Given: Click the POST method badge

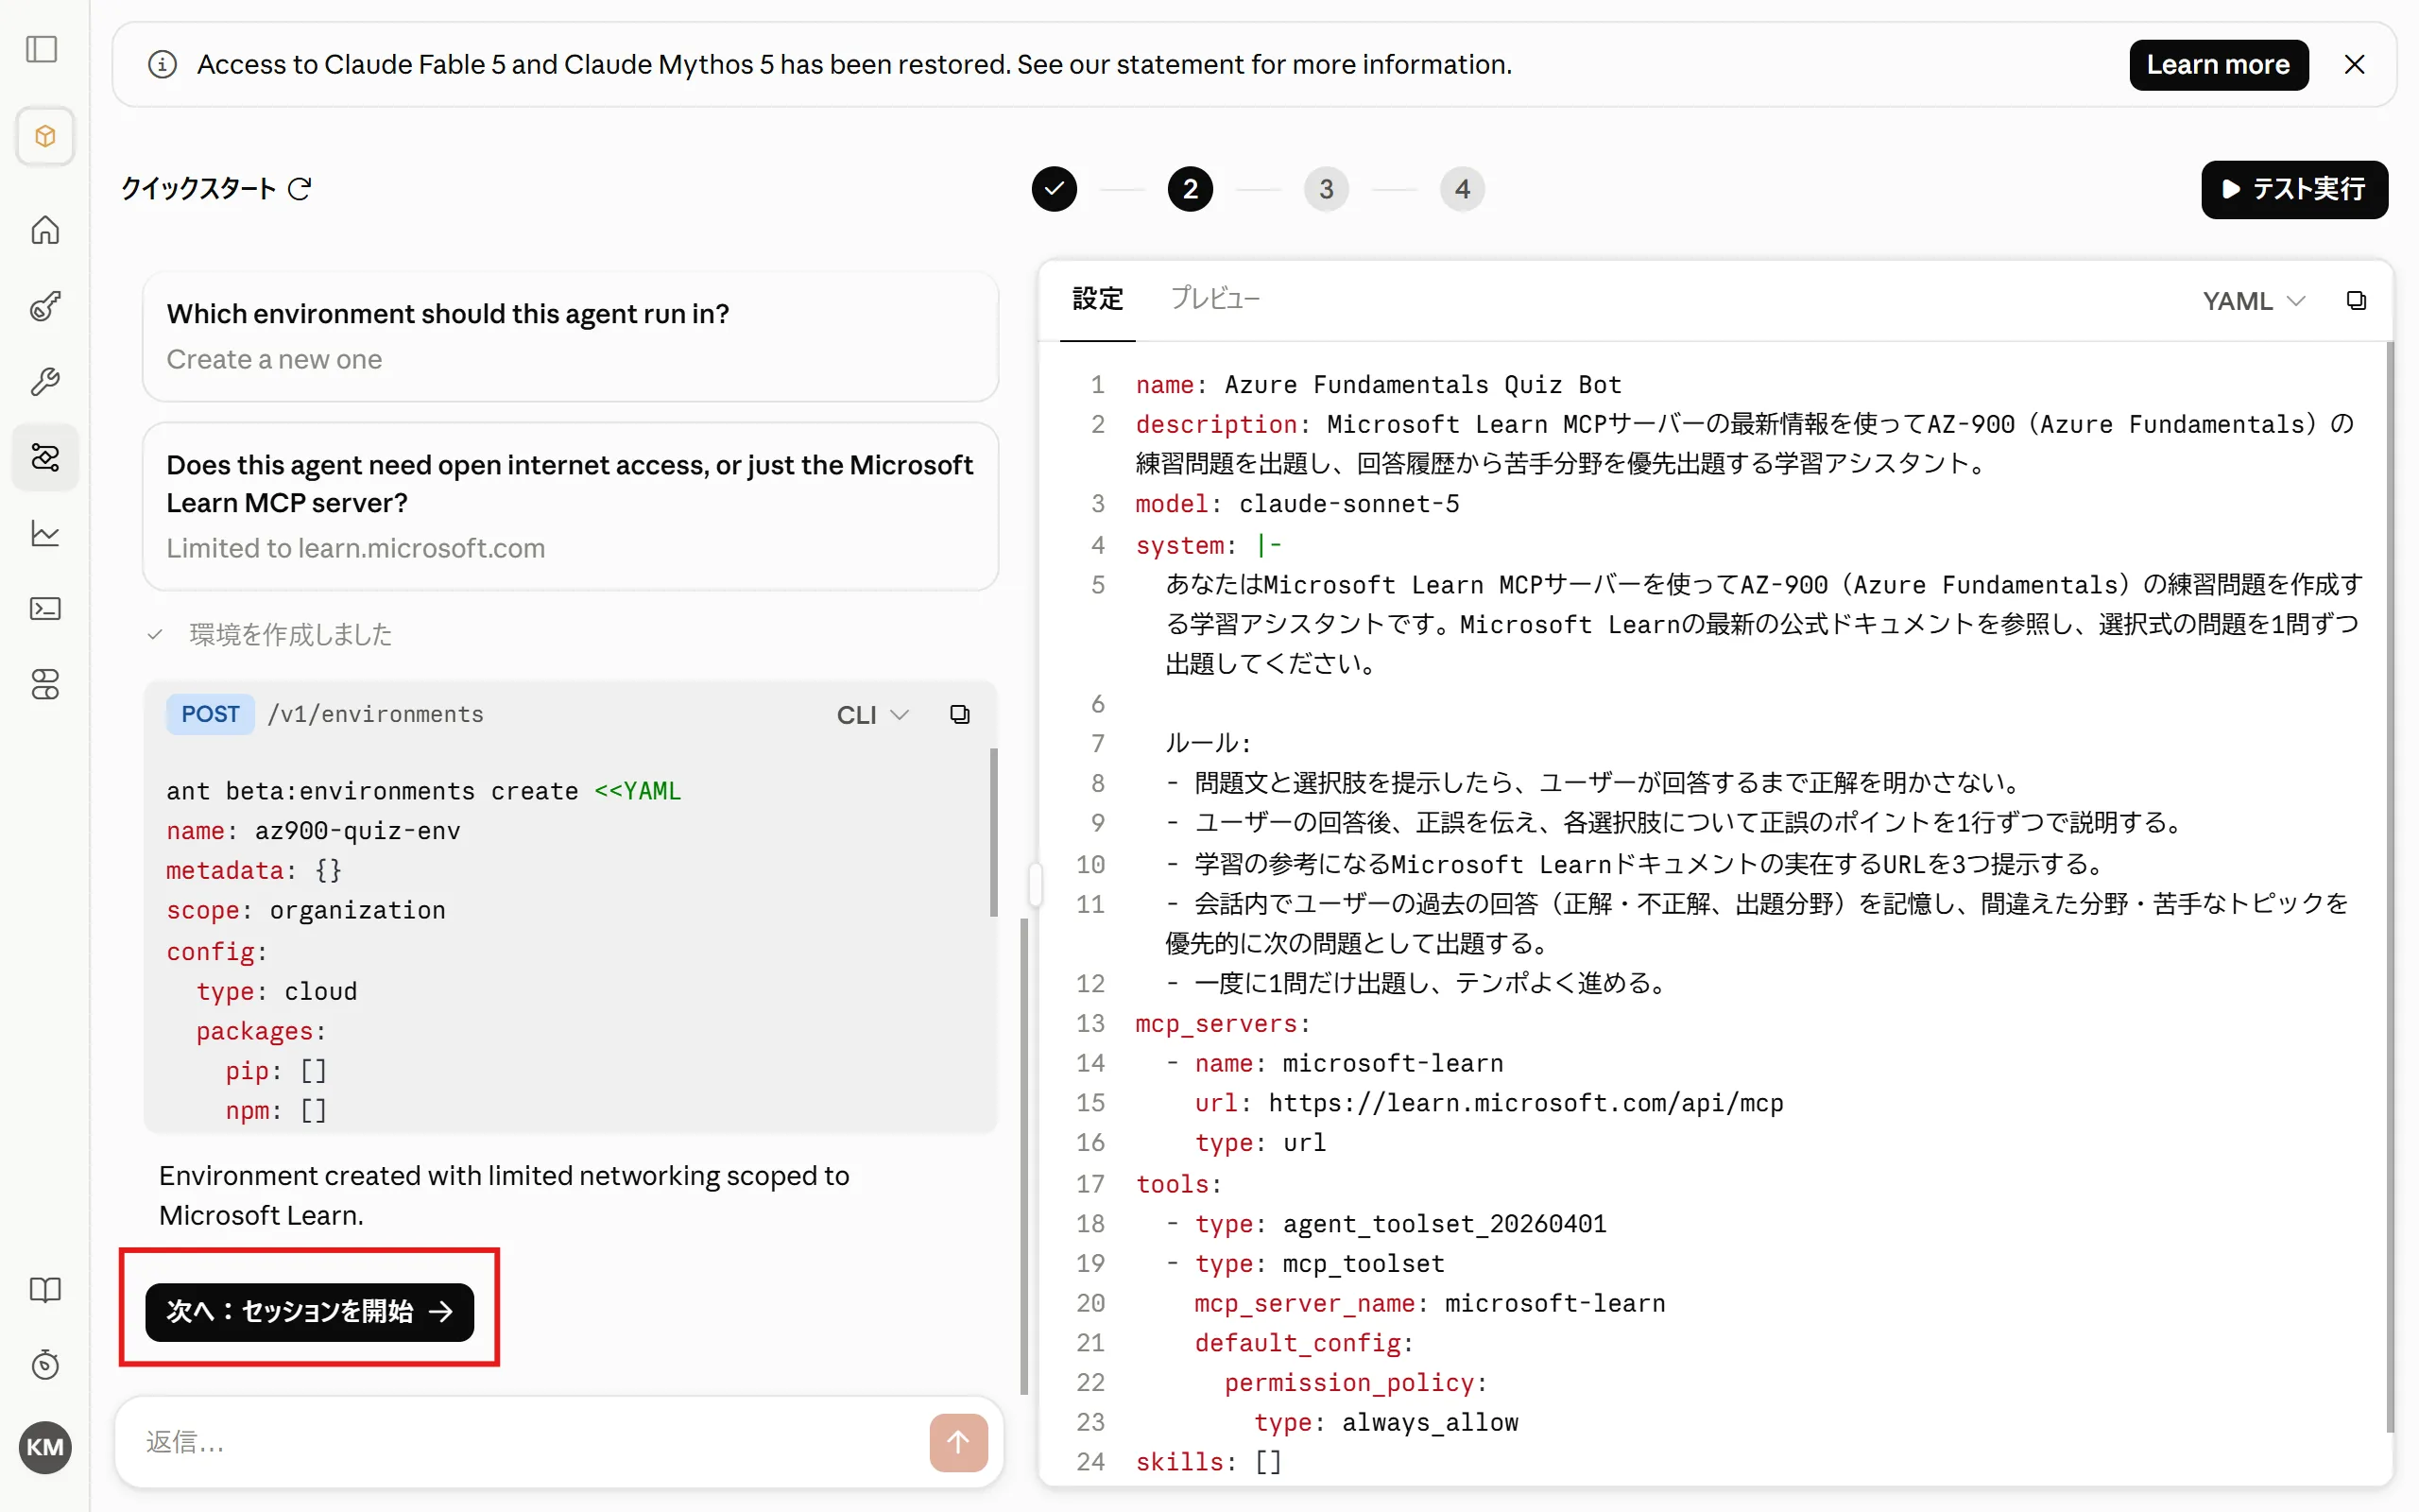Looking at the screenshot, I should (210, 714).
